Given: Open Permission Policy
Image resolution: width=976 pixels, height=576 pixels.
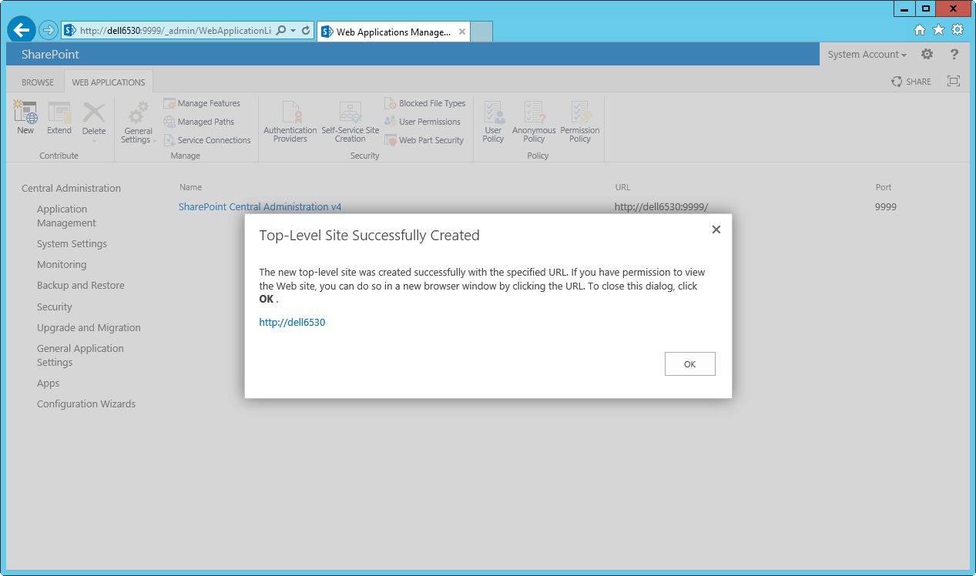Looking at the screenshot, I should 580,122.
